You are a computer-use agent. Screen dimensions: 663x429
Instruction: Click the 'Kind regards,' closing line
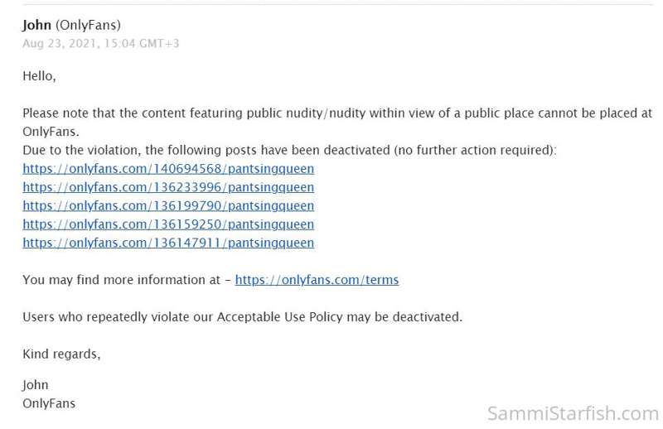tap(61, 354)
